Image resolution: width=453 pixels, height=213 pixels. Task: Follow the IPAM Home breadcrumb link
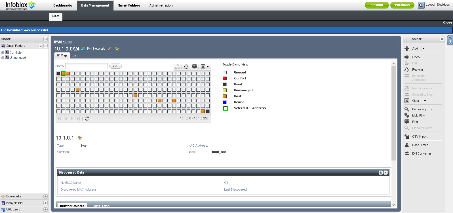63,42
